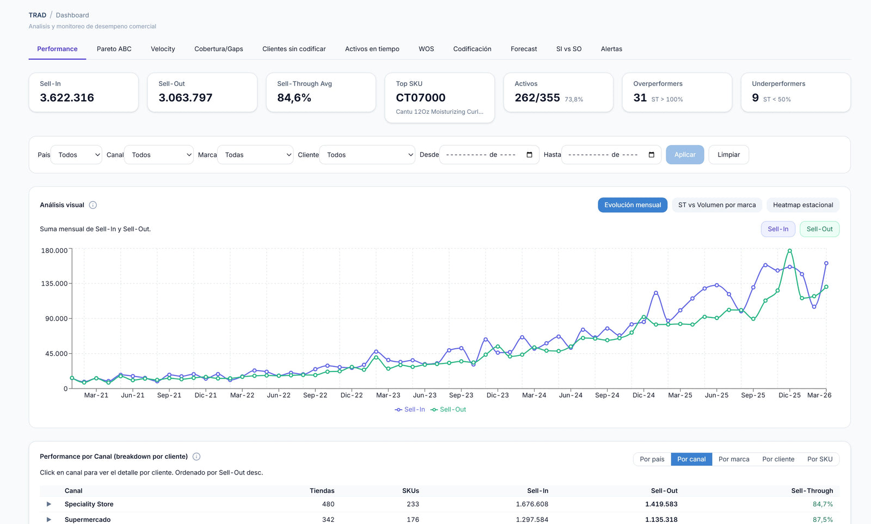This screenshot has height=524, width=871.
Task: Go to the Alertas tab
Action: click(611, 49)
